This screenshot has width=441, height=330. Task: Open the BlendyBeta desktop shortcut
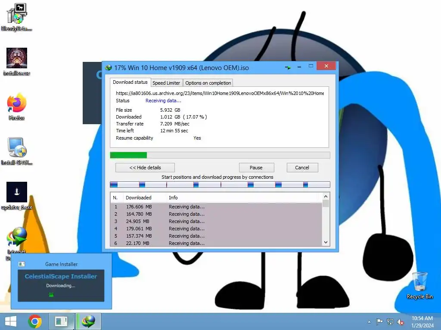click(17, 17)
